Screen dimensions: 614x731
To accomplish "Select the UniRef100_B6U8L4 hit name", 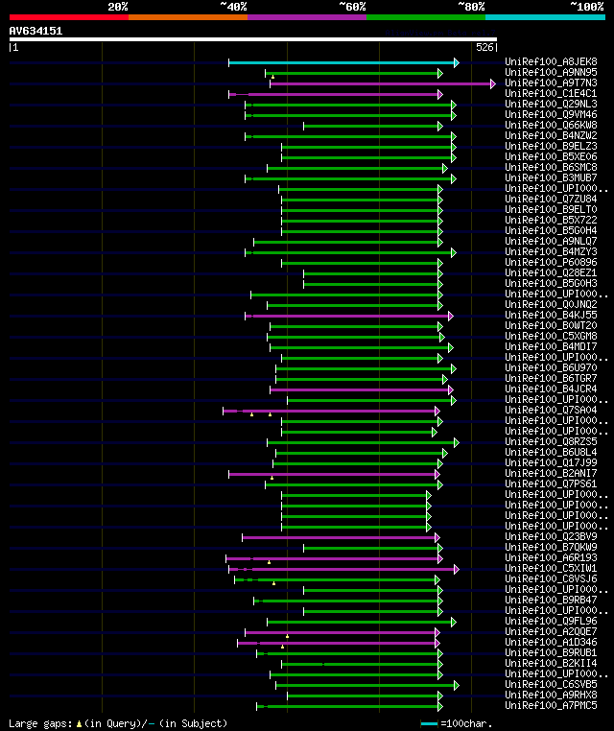I will [x=551, y=453].
